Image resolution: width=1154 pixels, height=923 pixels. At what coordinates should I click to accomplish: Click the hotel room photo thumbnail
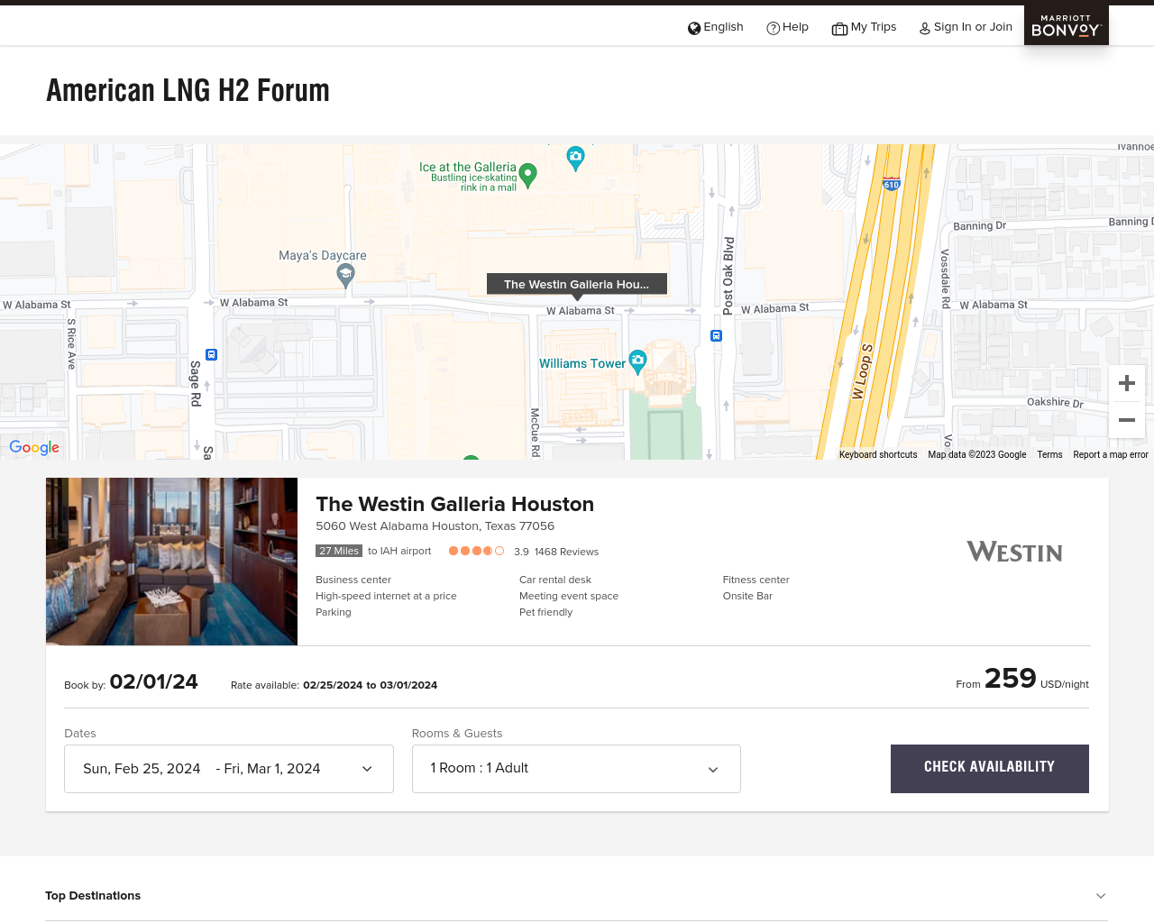171,562
